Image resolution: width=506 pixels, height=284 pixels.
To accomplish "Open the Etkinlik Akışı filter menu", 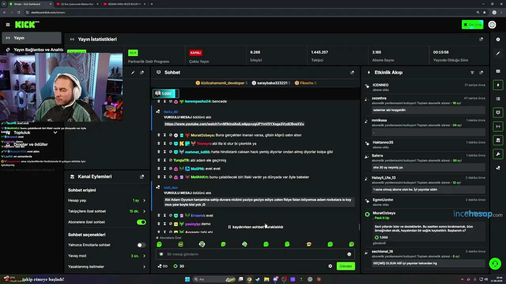I will 472,73.
